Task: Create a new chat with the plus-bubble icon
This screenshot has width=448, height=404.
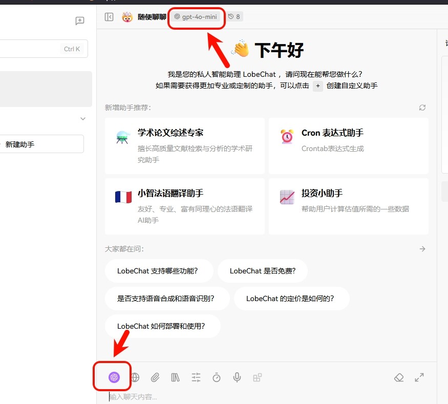Action: [x=80, y=20]
